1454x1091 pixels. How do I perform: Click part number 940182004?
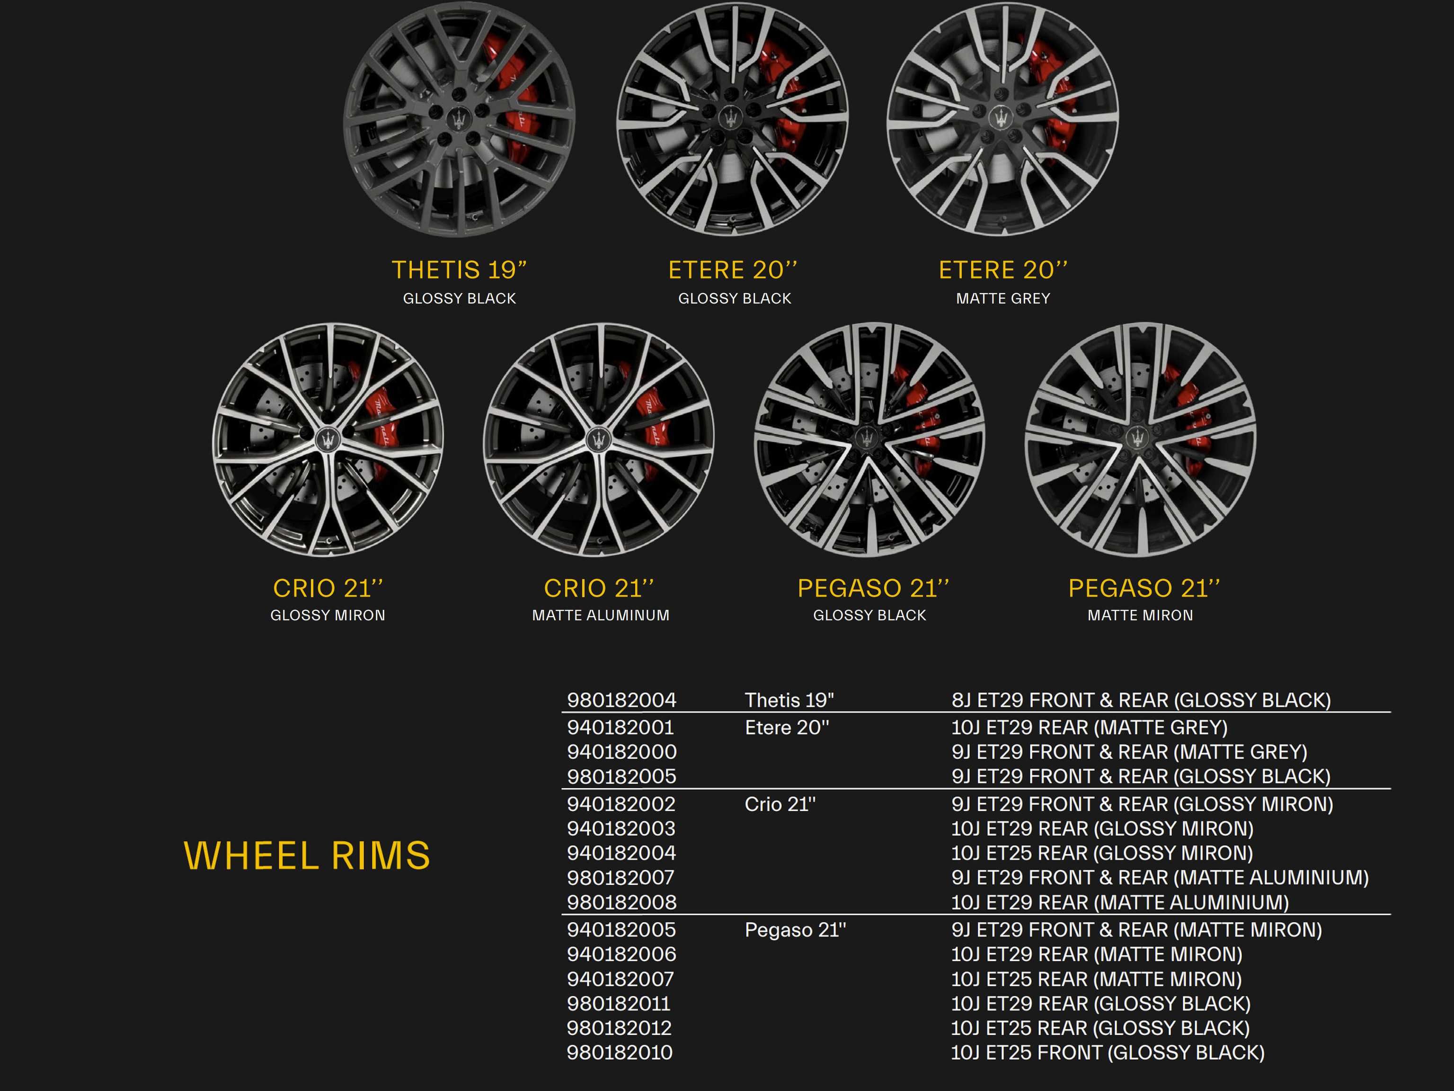621,853
